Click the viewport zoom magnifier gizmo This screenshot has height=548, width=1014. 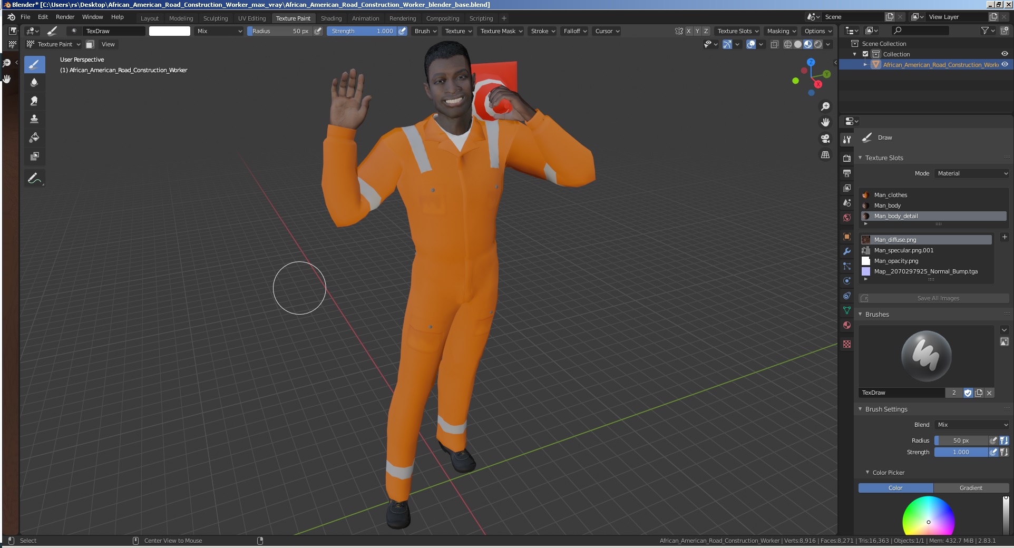point(825,106)
